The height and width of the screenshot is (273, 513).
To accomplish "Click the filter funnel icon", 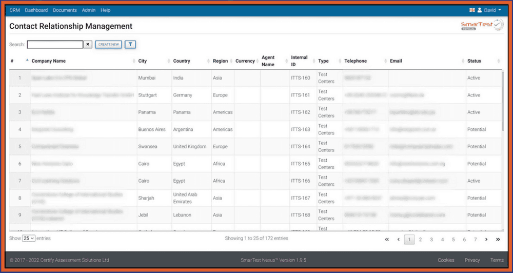I will point(130,45).
